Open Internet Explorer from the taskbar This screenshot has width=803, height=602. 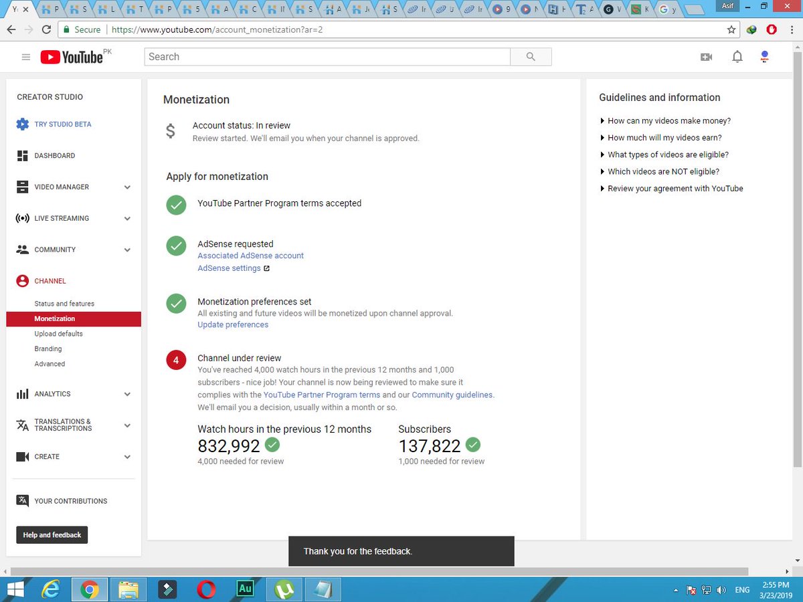pos(50,589)
